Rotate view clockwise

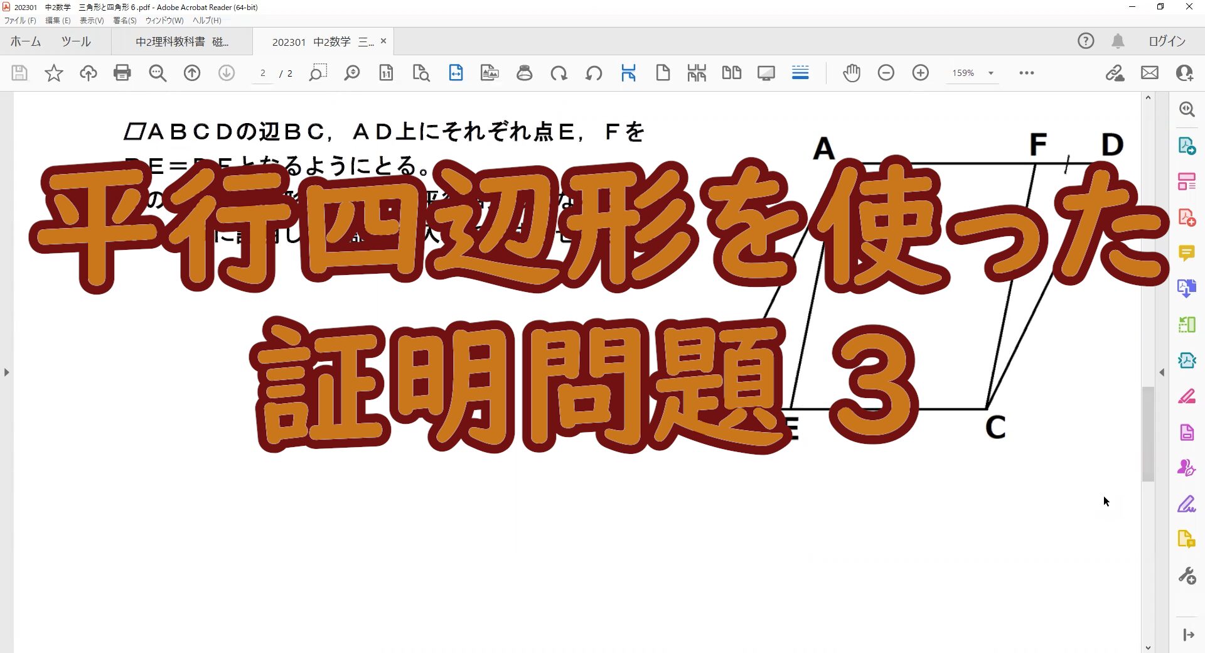559,73
